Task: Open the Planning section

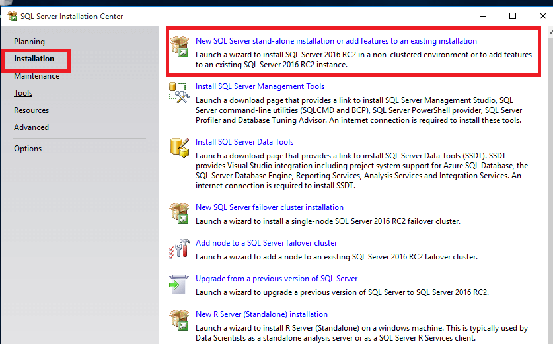Action: 29,42
